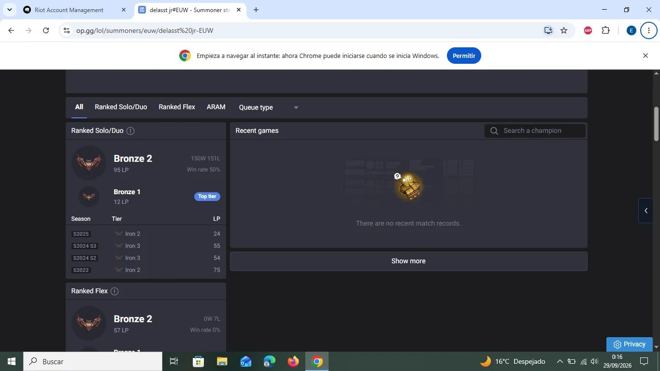This screenshot has height=371, width=660.
Task: Open Firefox from the taskbar
Action: pyautogui.click(x=293, y=361)
